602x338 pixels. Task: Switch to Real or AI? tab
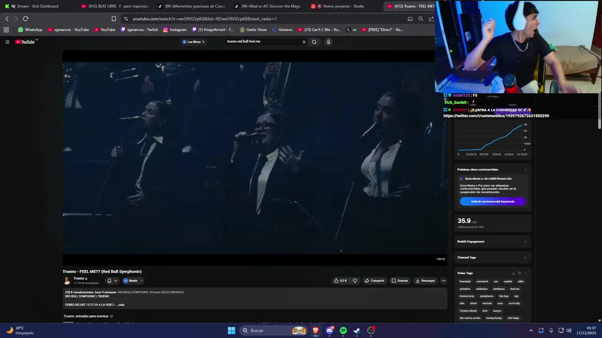click(268, 6)
